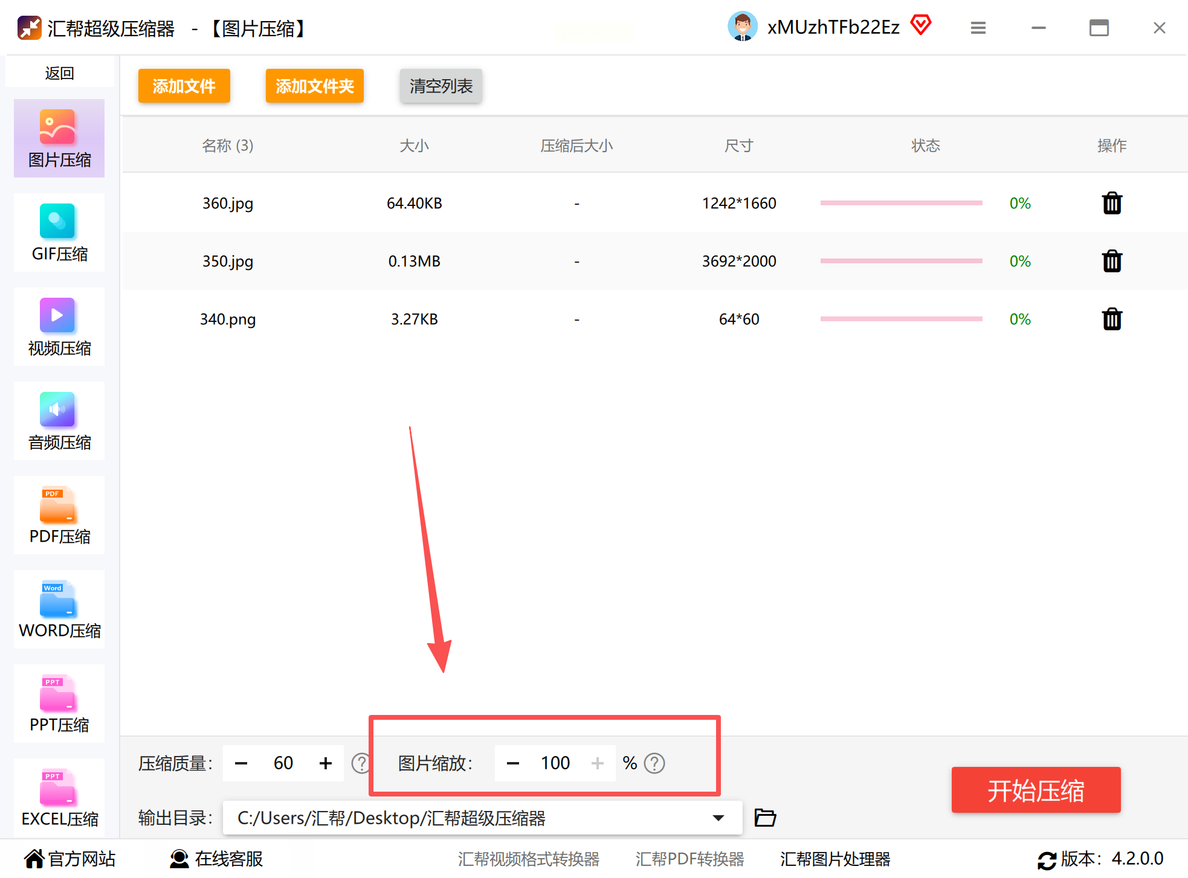The image size is (1188, 878).
Task: Open output folder browse icon
Action: 765,818
